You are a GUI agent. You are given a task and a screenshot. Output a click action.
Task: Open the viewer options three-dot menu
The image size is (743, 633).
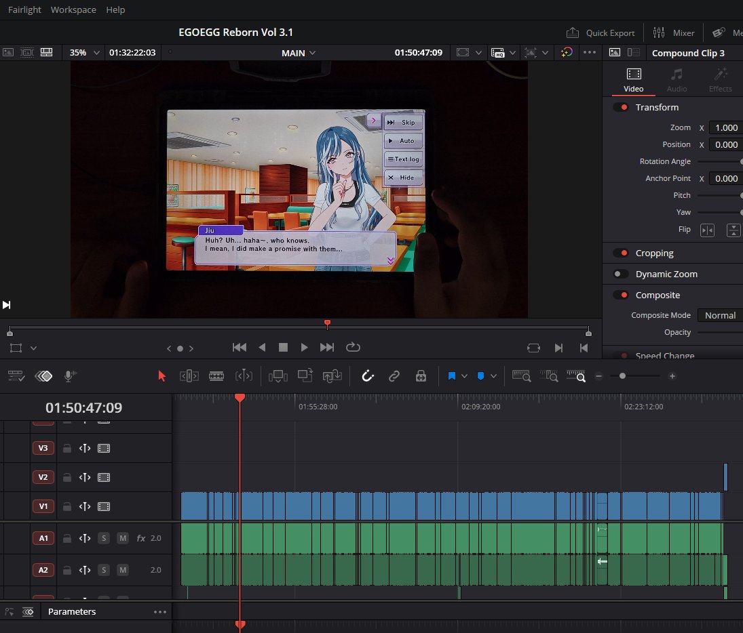pos(590,53)
